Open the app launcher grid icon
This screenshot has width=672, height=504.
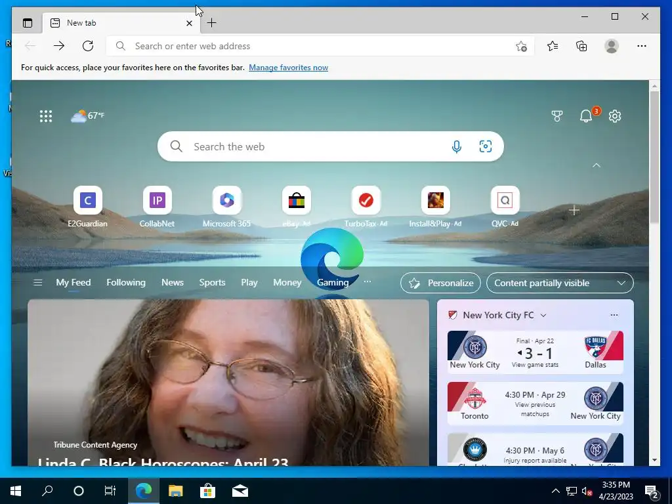point(46,116)
